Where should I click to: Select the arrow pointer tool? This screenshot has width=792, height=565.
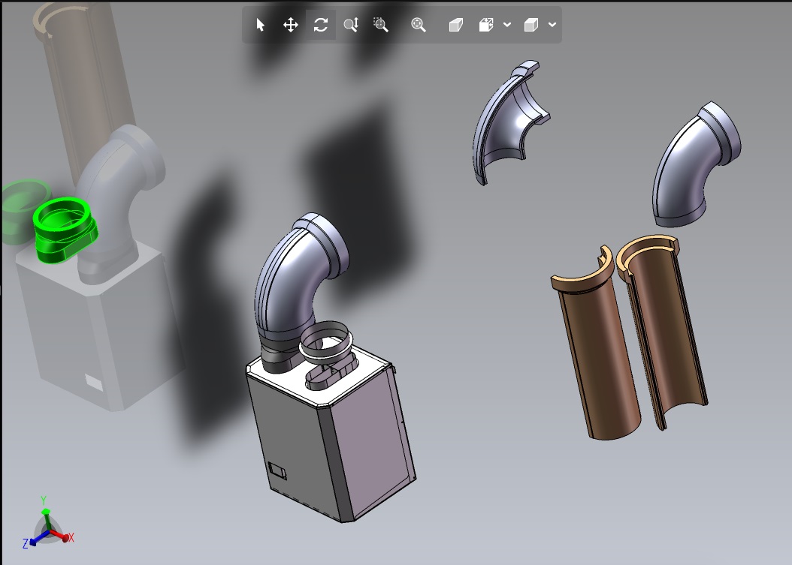click(261, 25)
